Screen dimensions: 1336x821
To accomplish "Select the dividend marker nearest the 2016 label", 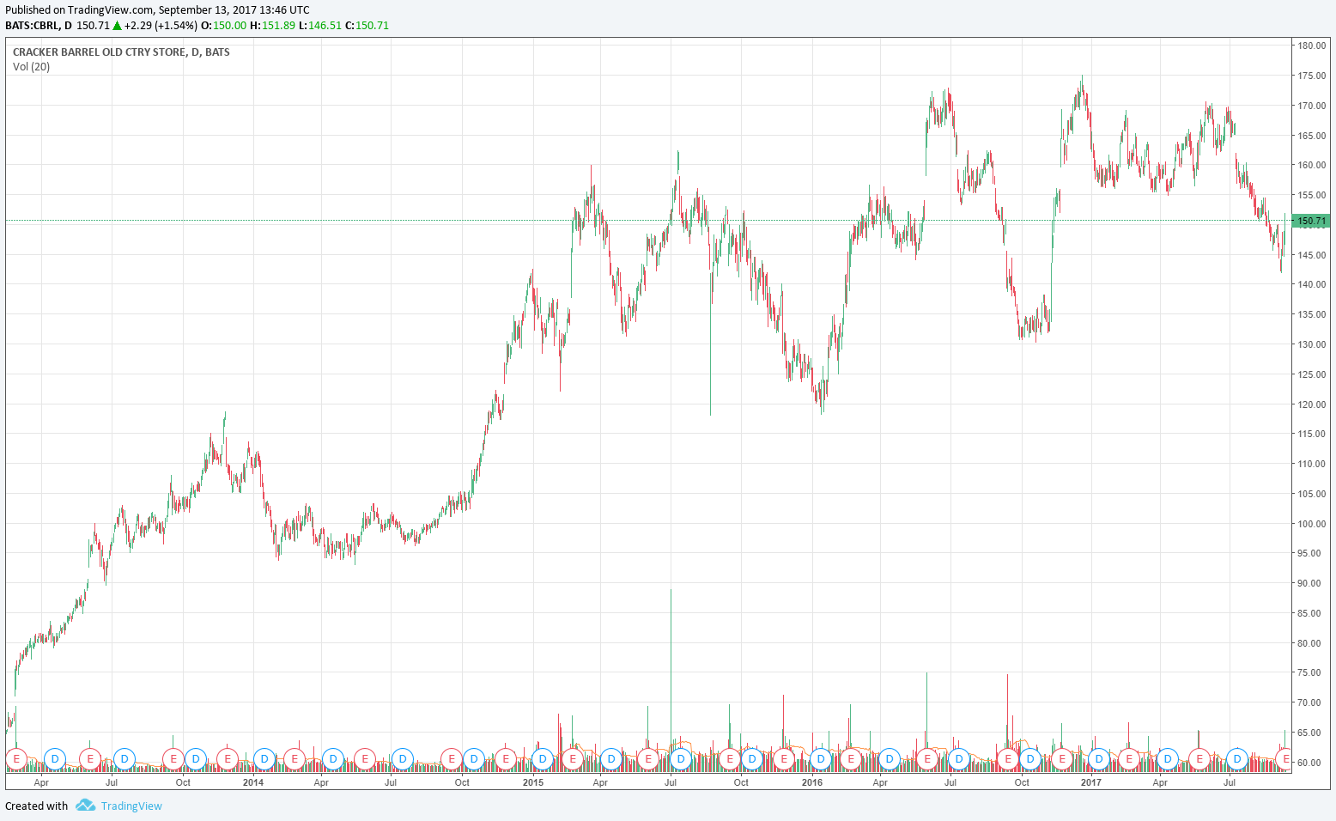I will [821, 759].
